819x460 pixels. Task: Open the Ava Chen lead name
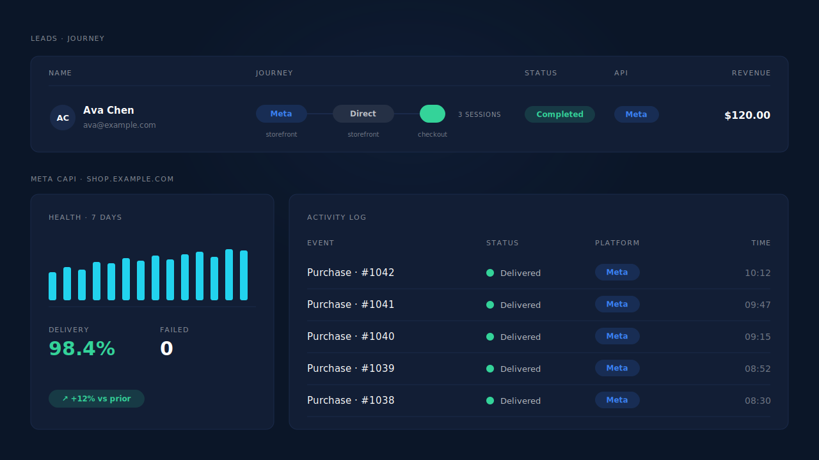point(109,111)
